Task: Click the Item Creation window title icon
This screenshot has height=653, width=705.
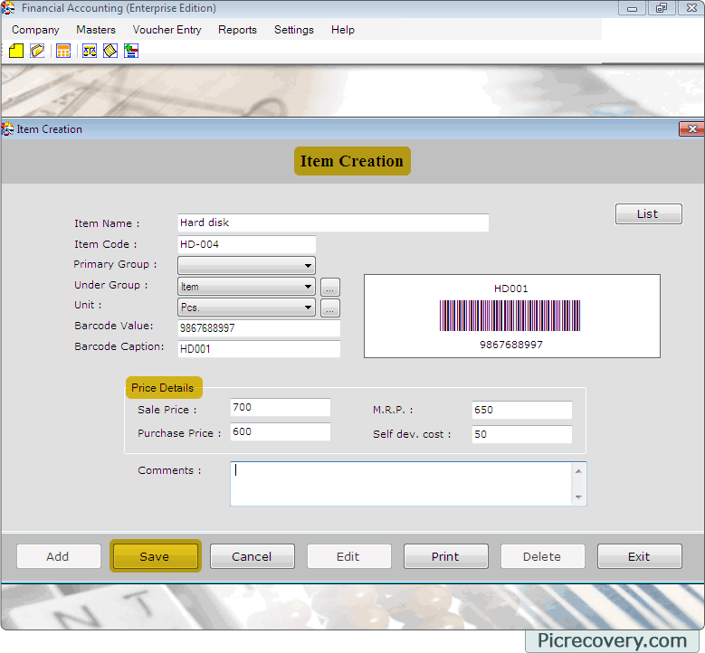Action: click(7, 129)
